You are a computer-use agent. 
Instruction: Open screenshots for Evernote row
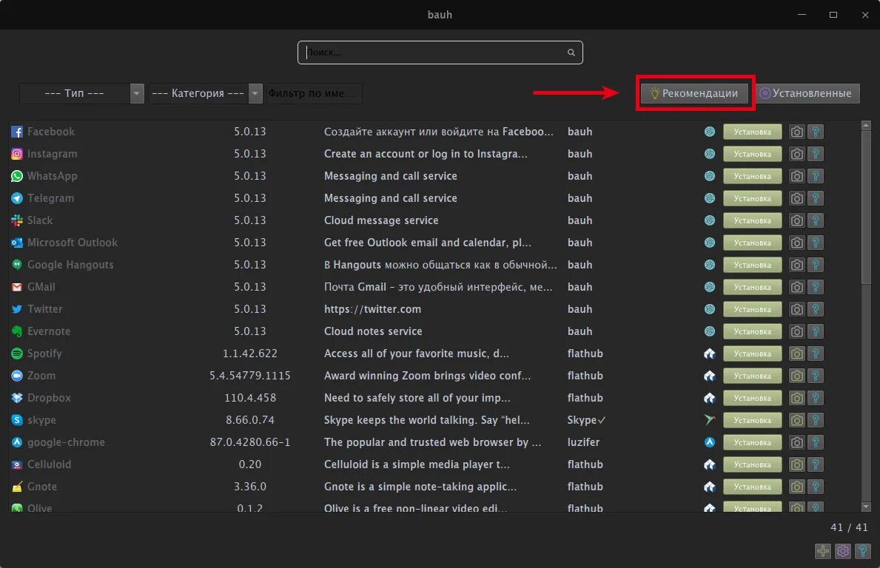(796, 331)
